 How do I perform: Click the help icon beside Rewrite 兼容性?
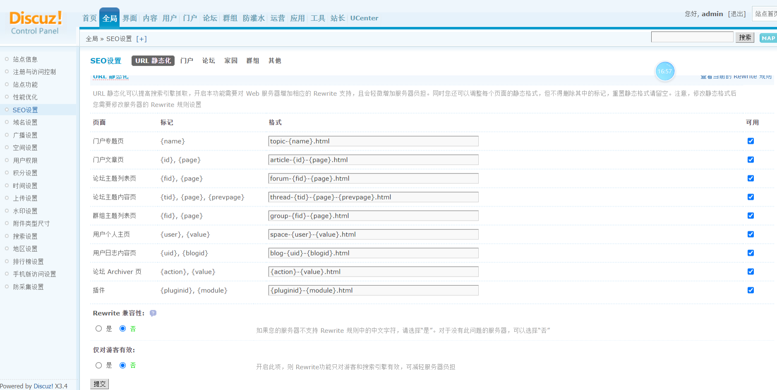pyautogui.click(x=153, y=313)
